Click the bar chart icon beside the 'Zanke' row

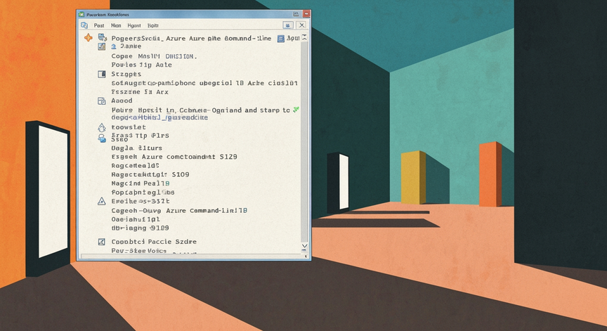click(x=102, y=46)
